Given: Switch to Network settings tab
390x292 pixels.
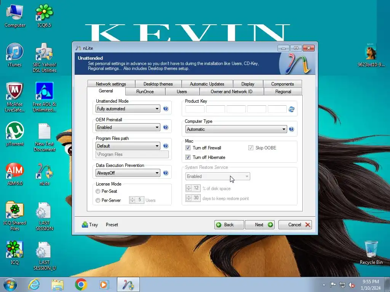Looking at the screenshot, I should coord(111,84).
